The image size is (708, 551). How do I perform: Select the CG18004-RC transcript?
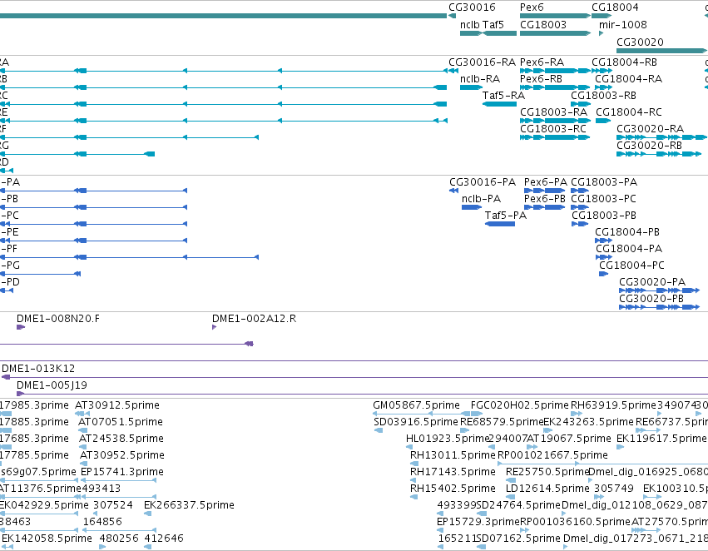coord(629,112)
